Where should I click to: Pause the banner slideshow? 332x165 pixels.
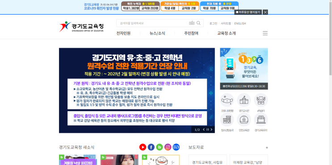207,129
